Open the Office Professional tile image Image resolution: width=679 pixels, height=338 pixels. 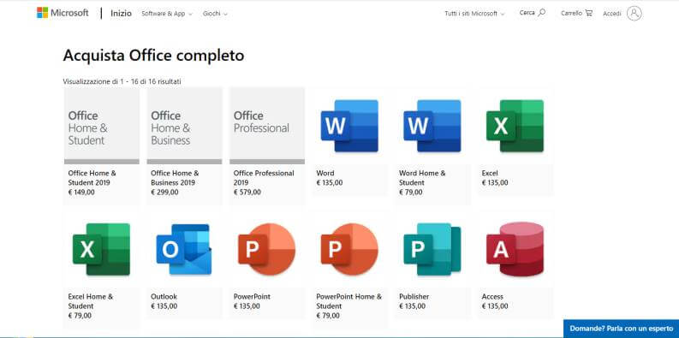tap(267, 126)
